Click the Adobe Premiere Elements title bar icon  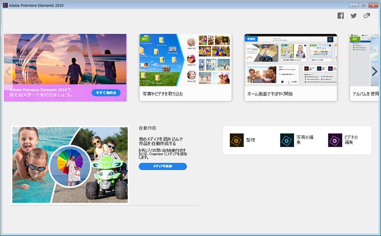tap(5, 5)
